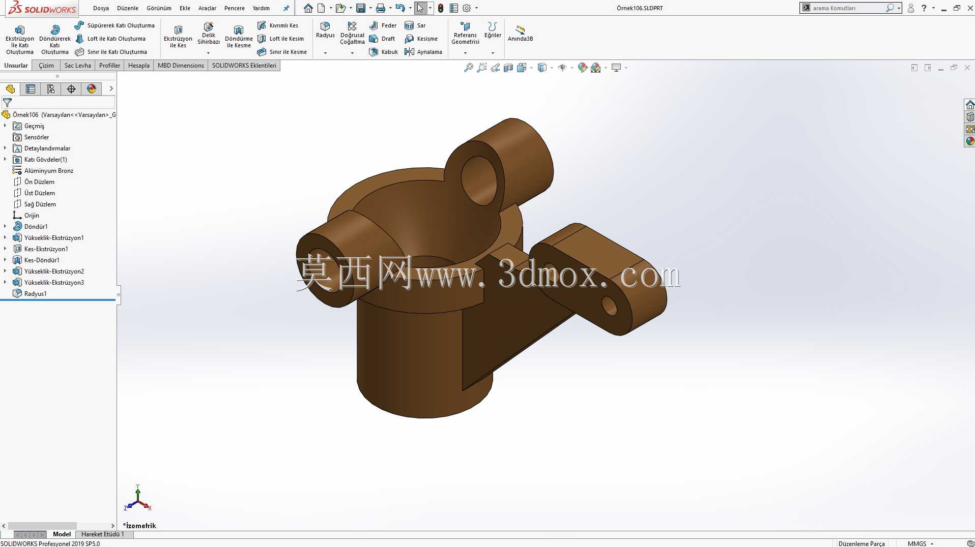
Task: Click the Home icon in top toolbar
Action: [x=308, y=8]
